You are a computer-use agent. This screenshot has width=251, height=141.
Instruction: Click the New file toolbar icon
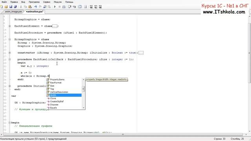click(x=2, y=7)
